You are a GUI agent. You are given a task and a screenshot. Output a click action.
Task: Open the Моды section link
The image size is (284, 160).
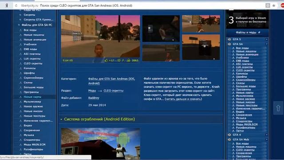(92, 91)
